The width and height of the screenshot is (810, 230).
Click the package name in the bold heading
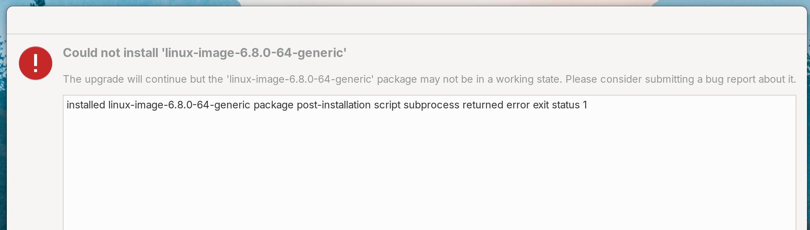[x=254, y=53]
